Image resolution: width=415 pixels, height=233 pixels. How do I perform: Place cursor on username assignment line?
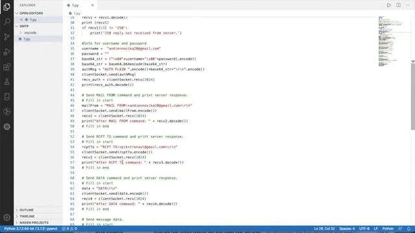pyautogui.click(x=121, y=49)
